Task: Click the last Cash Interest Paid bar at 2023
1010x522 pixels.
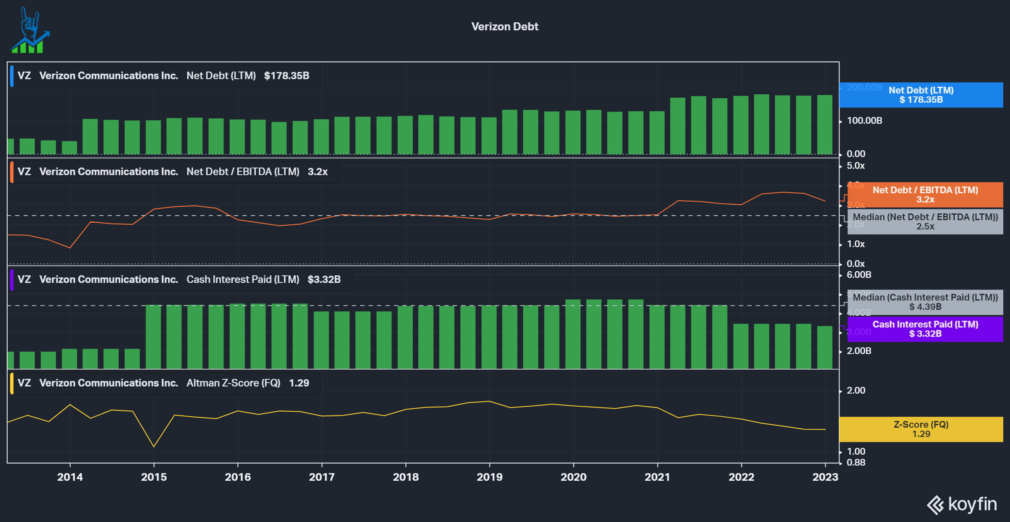Action: 825,347
